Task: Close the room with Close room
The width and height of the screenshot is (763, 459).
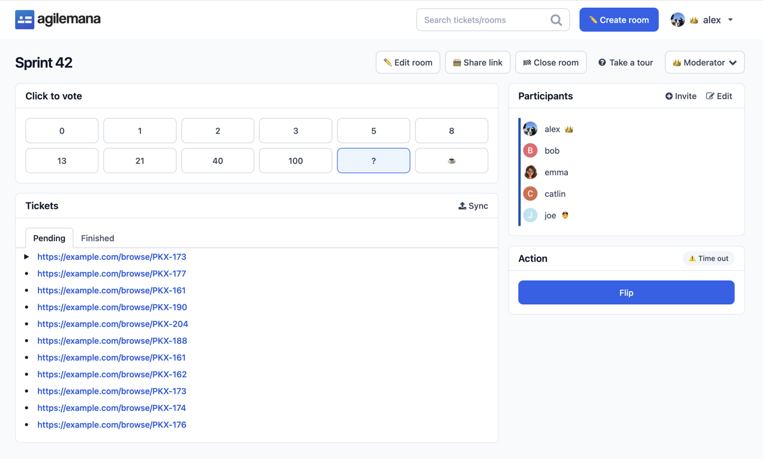Action: pos(551,62)
